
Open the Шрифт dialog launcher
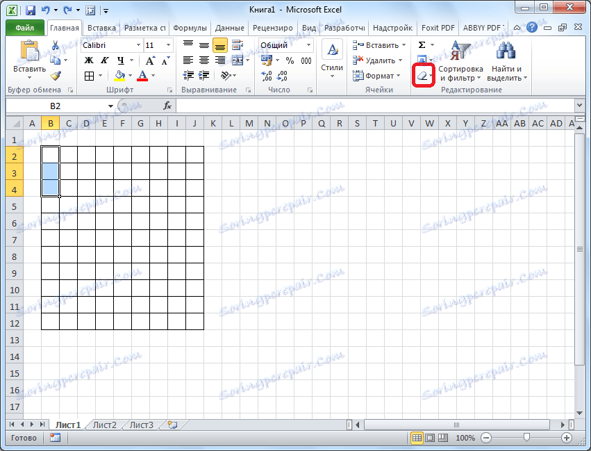169,90
